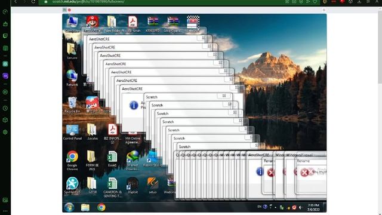Image resolution: width=382 pixels, height=215 pixels.
Task: Open Twitch in the browser sidebar
Action: point(5,36)
